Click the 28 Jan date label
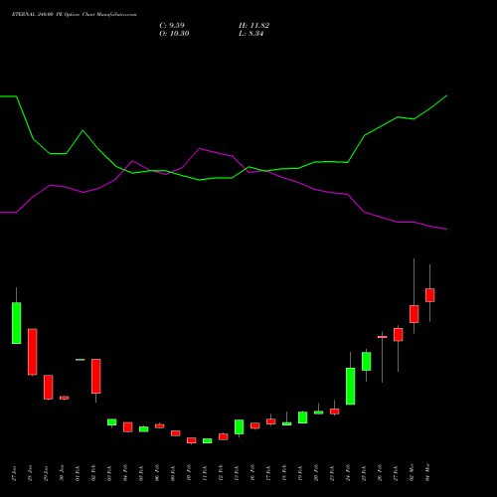497x497 pixels. pos(31,473)
